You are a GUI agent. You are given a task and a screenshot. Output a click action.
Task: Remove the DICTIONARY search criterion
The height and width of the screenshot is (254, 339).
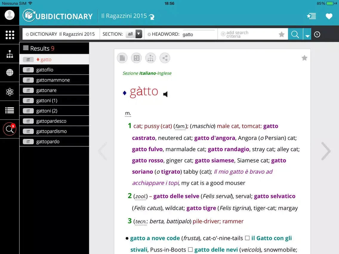[x=27, y=34]
